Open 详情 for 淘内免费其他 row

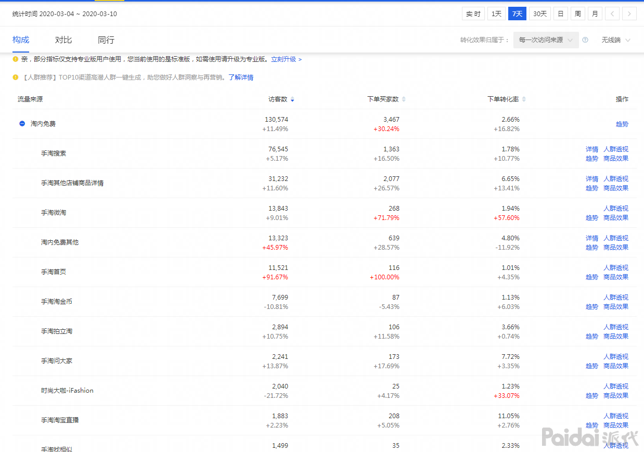592,238
